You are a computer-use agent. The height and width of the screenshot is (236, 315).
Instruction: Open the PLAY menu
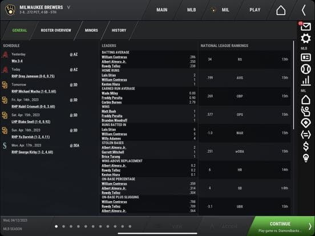click(x=255, y=10)
